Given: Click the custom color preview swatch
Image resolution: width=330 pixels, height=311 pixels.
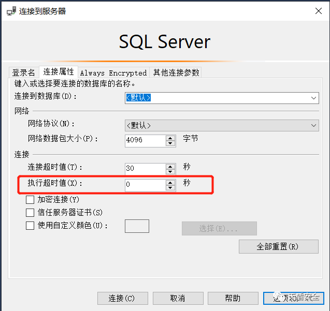Looking at the screenshot, I should [137, 226].
